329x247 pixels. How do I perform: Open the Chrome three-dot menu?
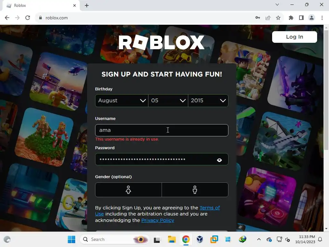coord(322,18)
